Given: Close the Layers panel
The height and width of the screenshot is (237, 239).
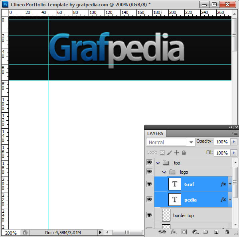Looking at the screenshot, I should [237, 127].
